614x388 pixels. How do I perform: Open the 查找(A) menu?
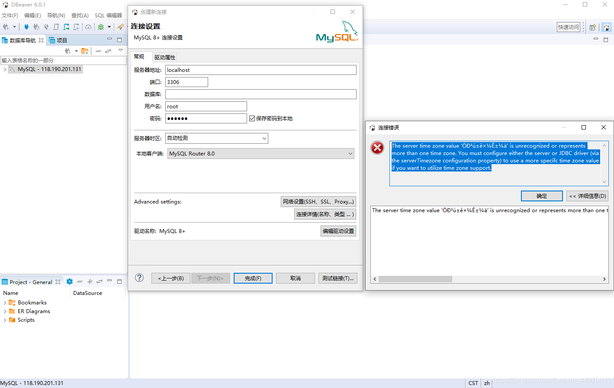80,15
